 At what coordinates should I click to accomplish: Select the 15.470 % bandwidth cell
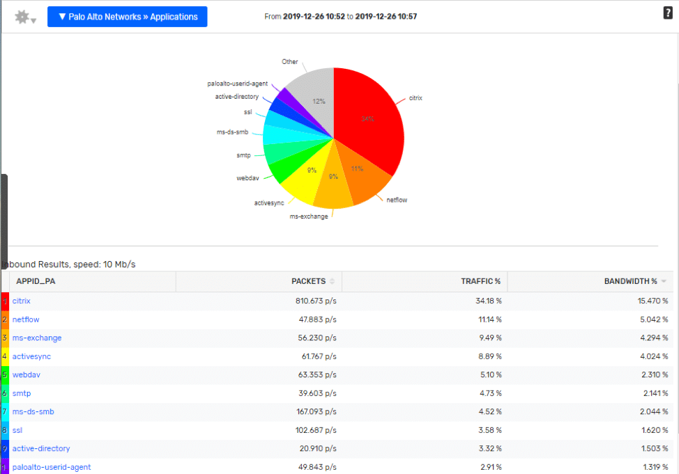click(x=653, y=301)
